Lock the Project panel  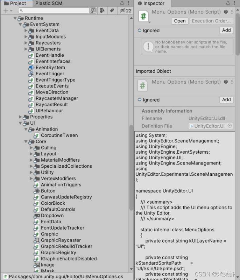point(122,3)
